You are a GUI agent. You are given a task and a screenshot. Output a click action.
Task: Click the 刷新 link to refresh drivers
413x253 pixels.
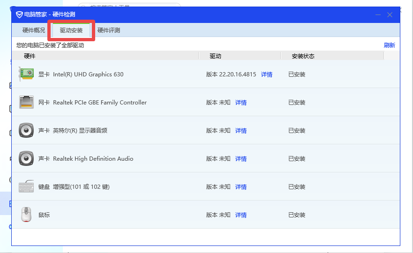(x=390, y=45)
